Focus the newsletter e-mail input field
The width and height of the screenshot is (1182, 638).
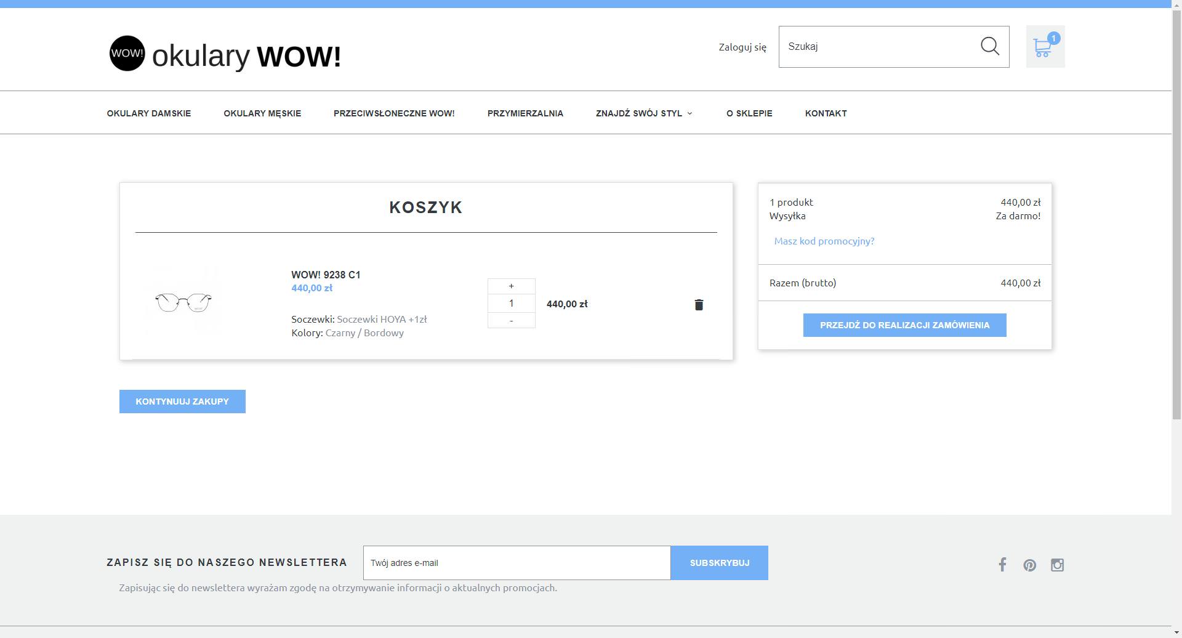click(517, 563)
